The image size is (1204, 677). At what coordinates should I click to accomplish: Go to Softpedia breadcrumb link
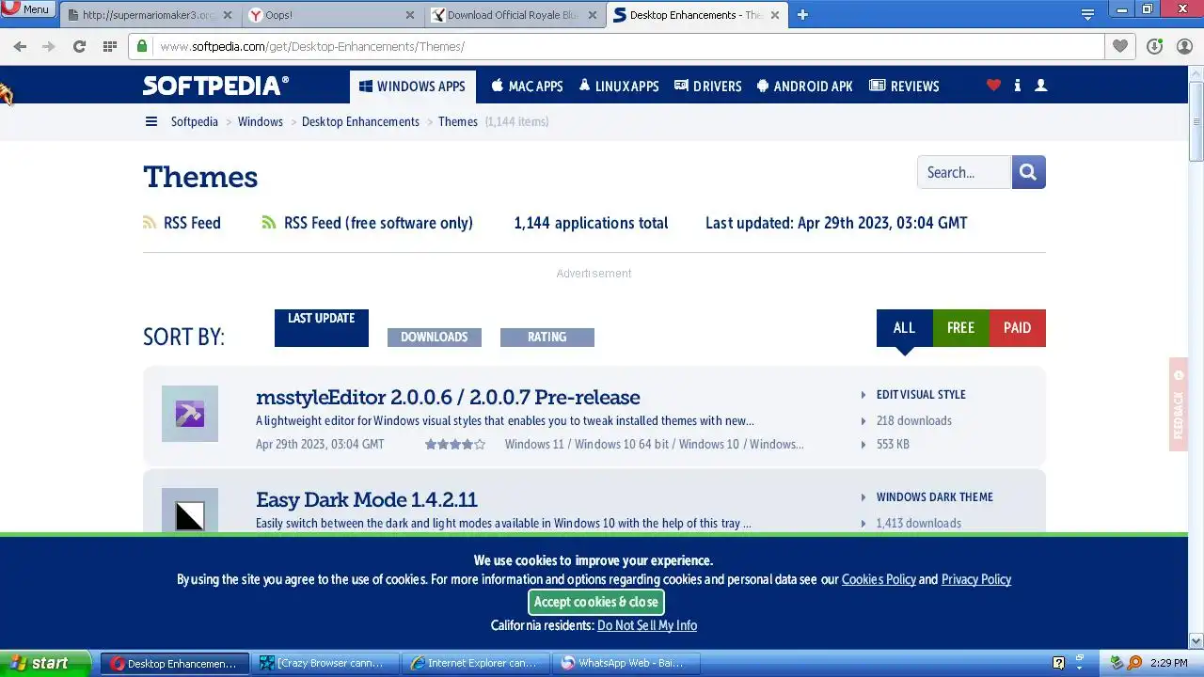(194, 121)
